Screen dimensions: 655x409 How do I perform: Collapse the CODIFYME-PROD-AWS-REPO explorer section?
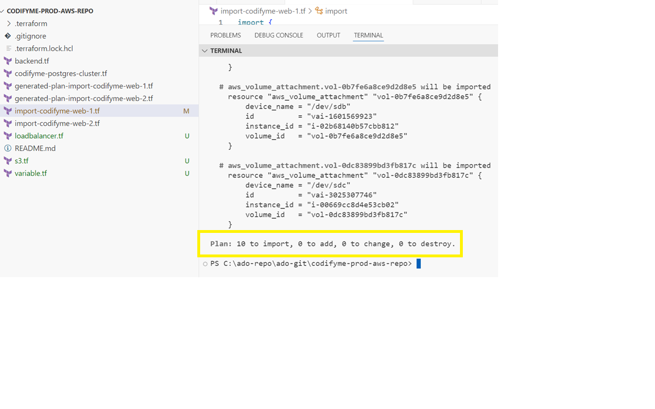pos(3,11)
